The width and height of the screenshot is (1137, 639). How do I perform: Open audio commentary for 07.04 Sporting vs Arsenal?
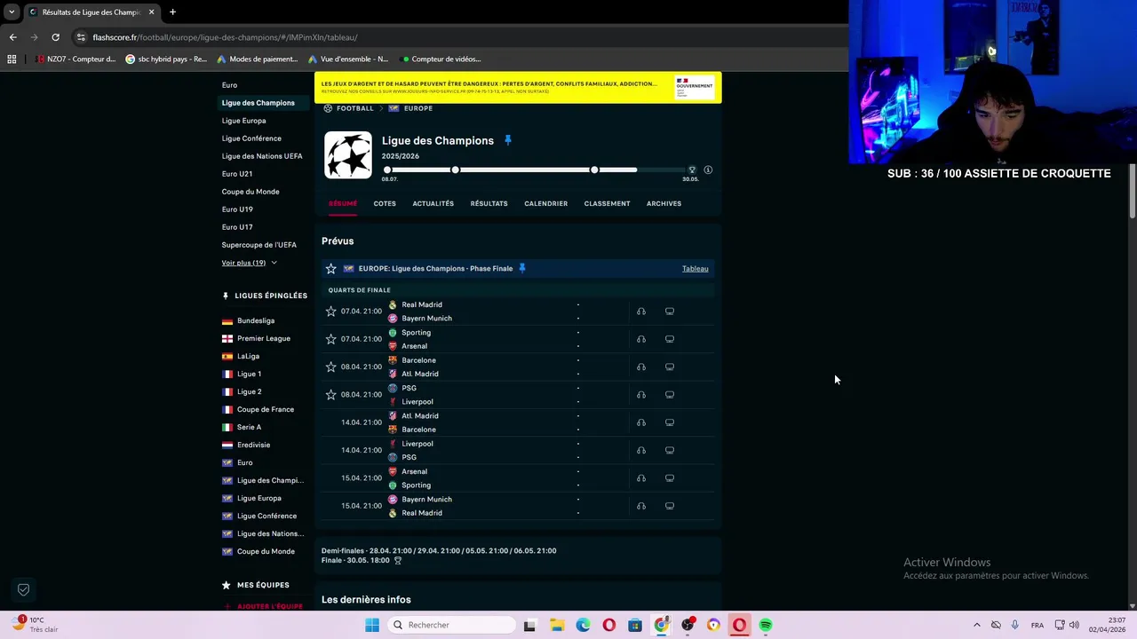pyautogui.click(x=641, y=339)
